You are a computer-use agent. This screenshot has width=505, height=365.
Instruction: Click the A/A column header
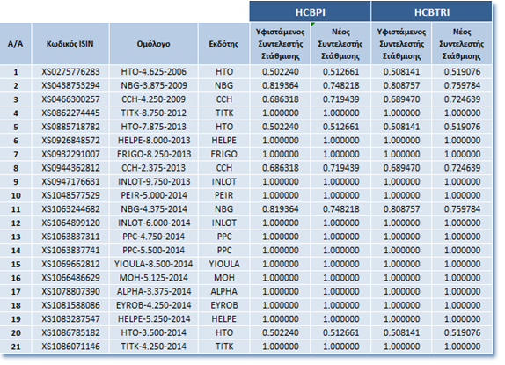(16, 44)
